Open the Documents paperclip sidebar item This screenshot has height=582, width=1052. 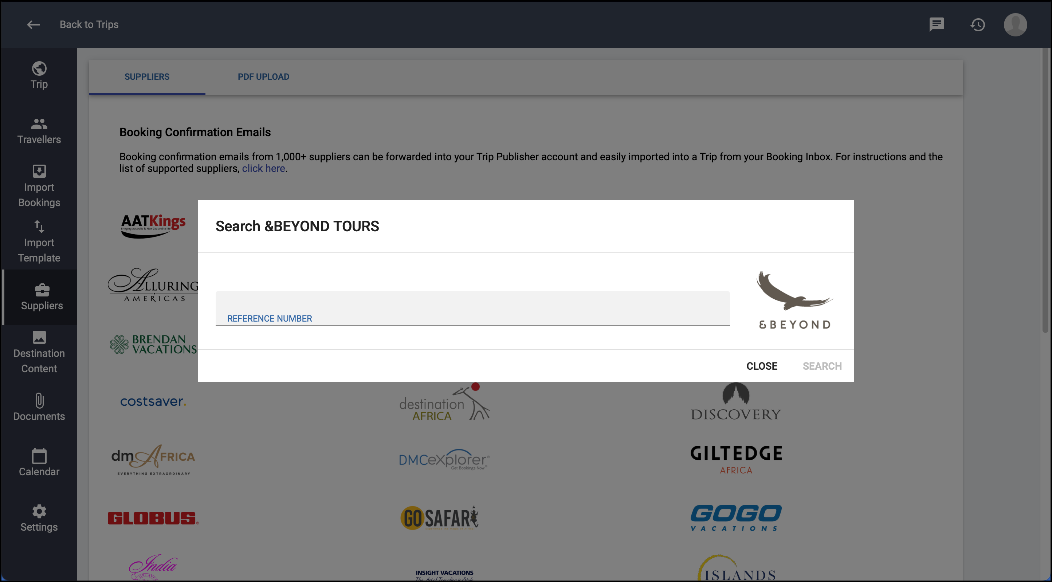(x=39, y=408)
